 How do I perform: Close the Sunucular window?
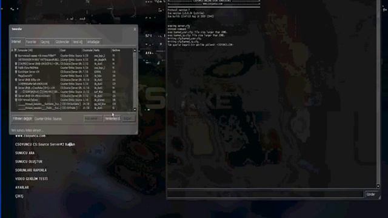(135, 29)
